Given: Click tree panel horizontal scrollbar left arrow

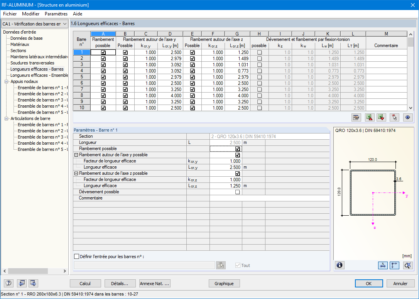Looking at the screenshot, I should point(5,271).
